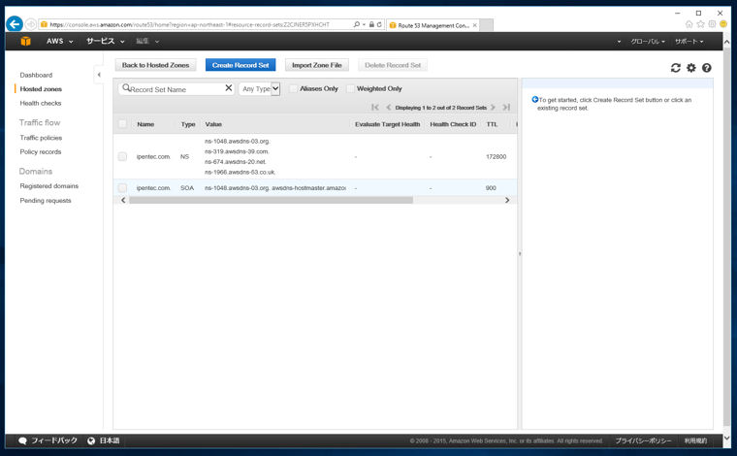Screen dimensions: 737x456
Task: Click the browser home icon
Action: (x=689, y=24)
